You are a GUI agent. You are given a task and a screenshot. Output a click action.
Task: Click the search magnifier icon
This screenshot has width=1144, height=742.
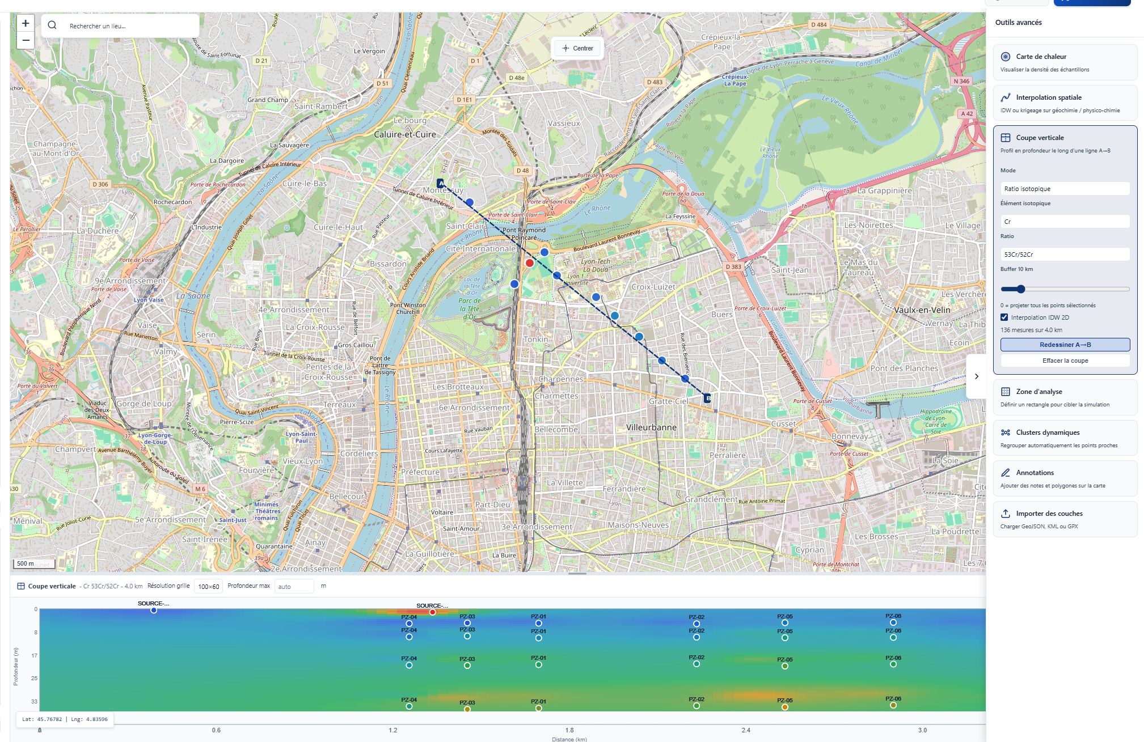52,26
